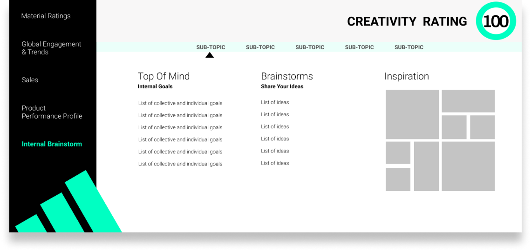The width and height of the screenshot is (531, 251).
Task: Click the SUB-TOPIC tab marked with triangle
Action: pyautogui.click(x=211, y=47)
